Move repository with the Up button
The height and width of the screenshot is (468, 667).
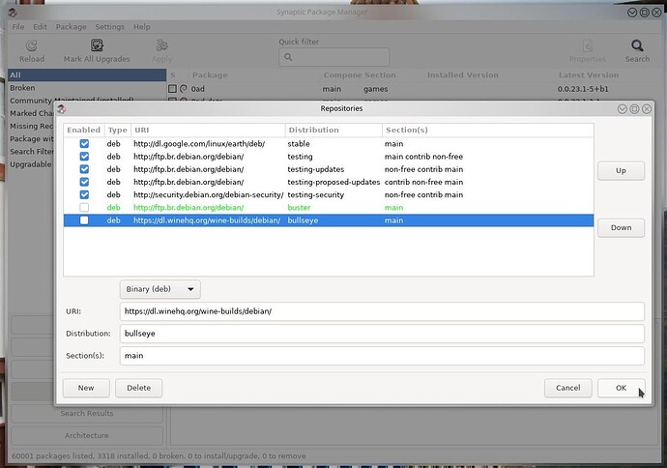click(x=621, y=171)
